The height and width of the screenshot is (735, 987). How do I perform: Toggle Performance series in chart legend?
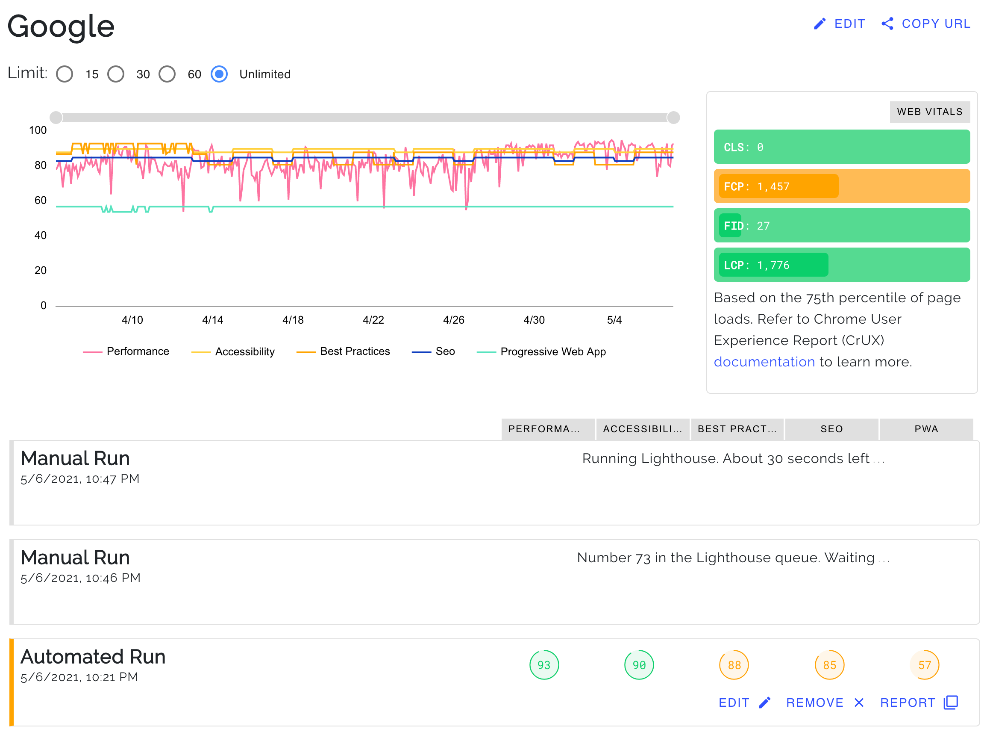tap(126, 351)
